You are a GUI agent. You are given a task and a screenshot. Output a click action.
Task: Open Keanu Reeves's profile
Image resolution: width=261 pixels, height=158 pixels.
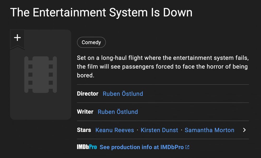(x=115, y=130)
